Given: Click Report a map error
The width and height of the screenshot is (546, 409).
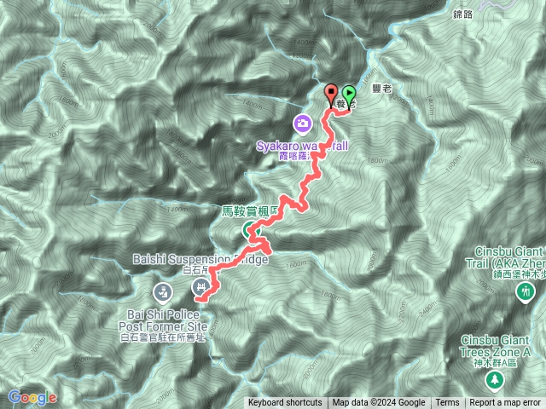Looking at the screenshot, I should (x=504, y=403).
